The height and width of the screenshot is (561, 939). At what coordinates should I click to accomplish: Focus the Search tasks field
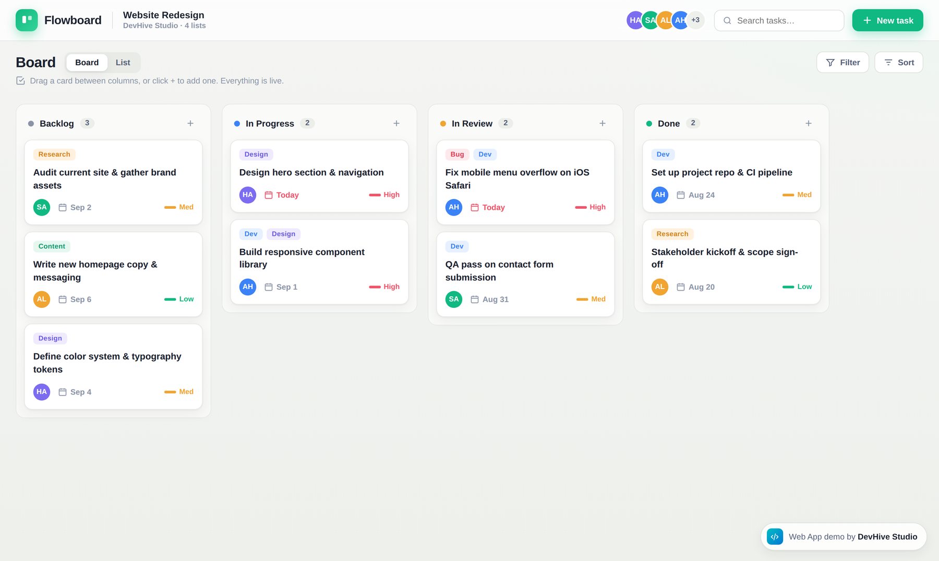click(x=779, y=20)
